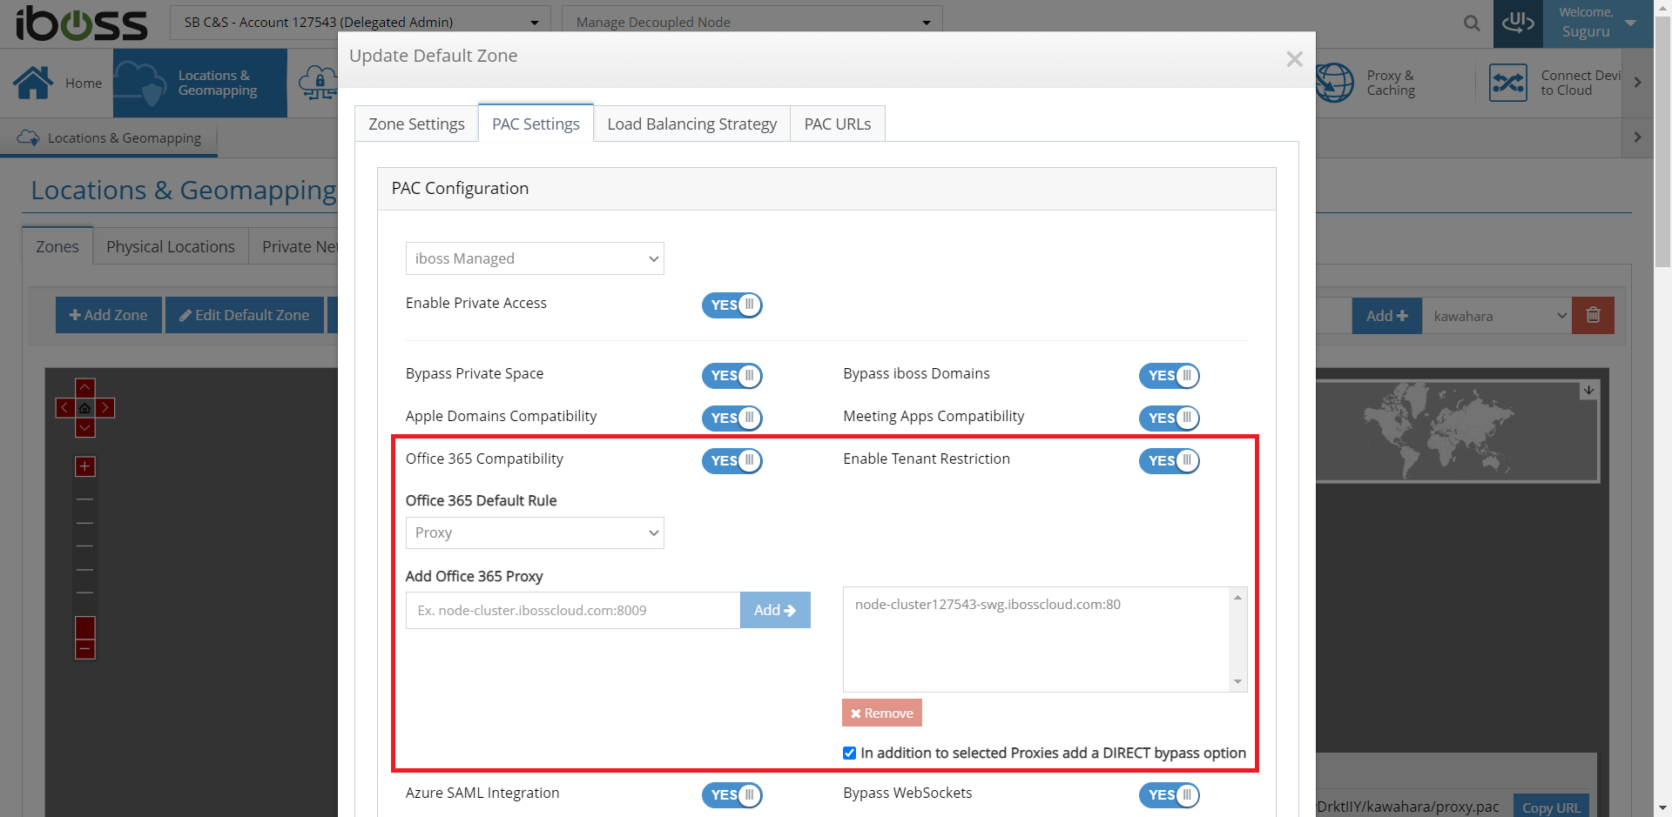1672x817 pixels.
Task: Click Add button for Office 365 Proxy
Action: click(x=775, y=610)
